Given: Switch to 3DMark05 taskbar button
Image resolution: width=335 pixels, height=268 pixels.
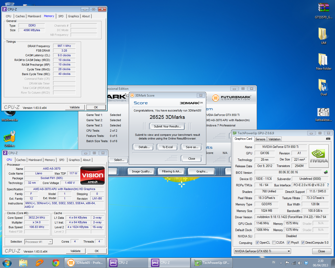Looking at the screenshot, I should point(85,263).
